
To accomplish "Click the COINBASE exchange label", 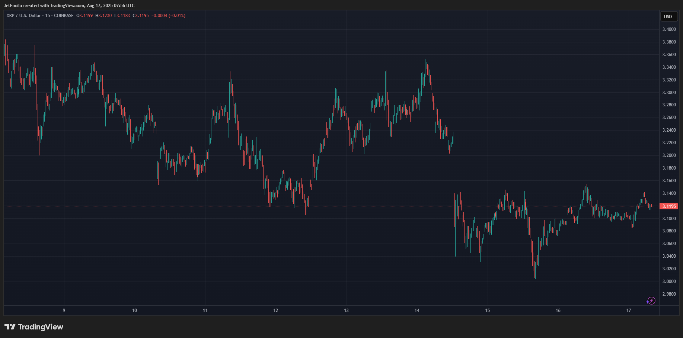I will click(64, 16).
